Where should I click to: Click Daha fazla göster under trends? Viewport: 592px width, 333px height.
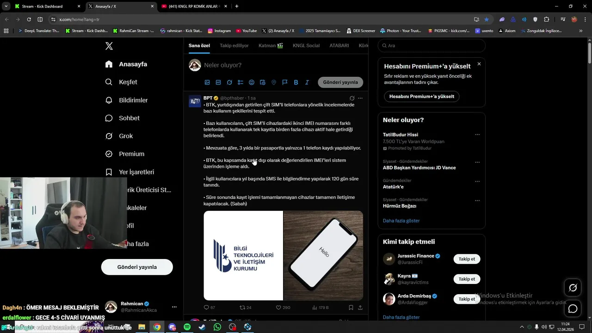[x=401, y=221]
